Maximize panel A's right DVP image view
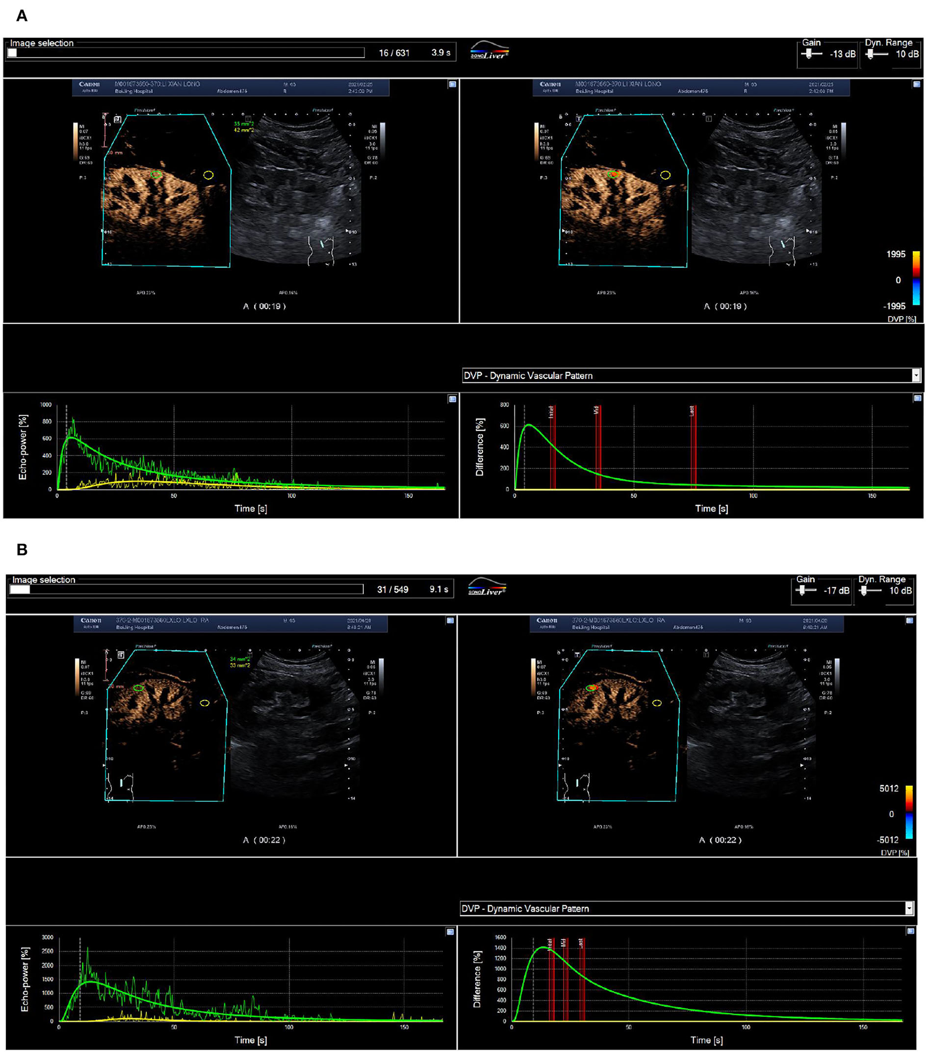The width and height of the screenshot is (927, 1054). click(x=916, y=84)
